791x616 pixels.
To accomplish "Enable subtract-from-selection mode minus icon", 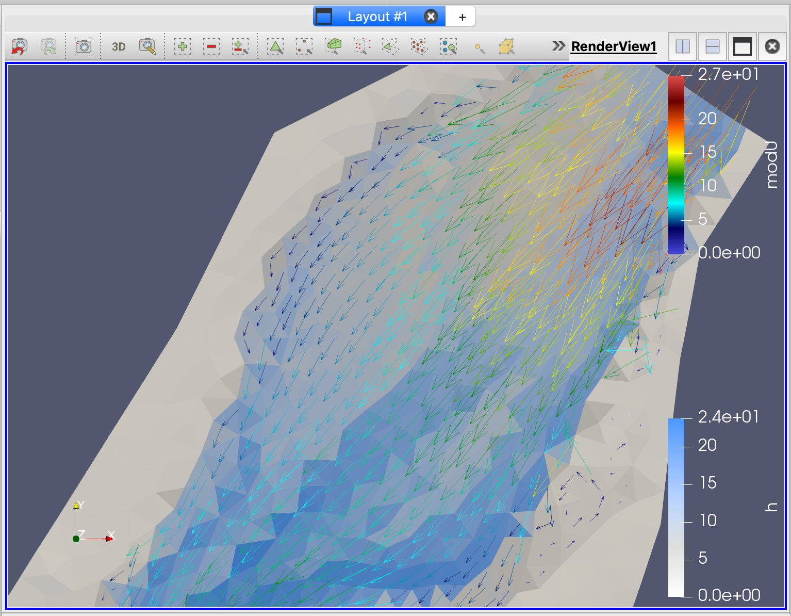I will tap(211, 46).
